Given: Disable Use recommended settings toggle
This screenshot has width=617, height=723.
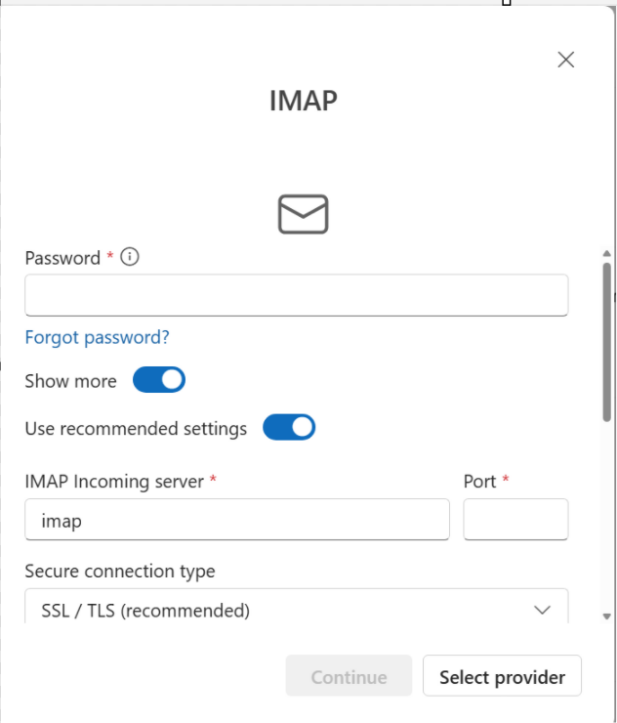Looking at the screenshot, I should click(x=289, y=427).
